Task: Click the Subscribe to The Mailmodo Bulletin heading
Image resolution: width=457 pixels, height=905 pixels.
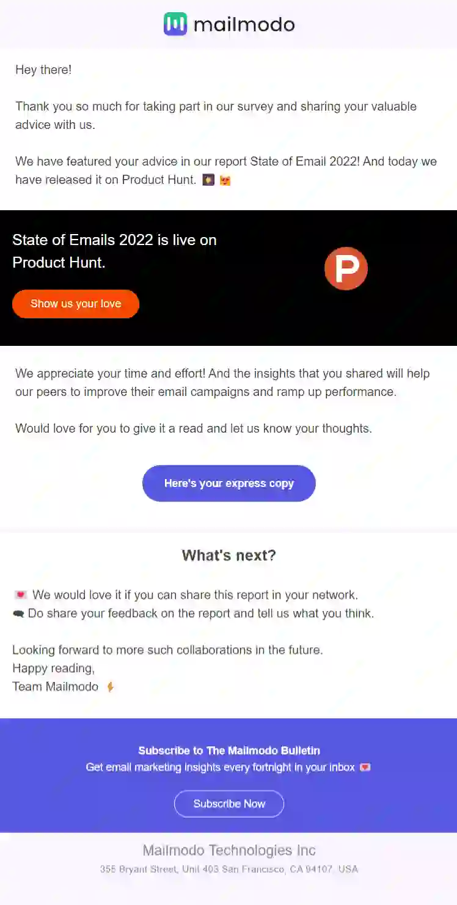Action: (228, 750)
